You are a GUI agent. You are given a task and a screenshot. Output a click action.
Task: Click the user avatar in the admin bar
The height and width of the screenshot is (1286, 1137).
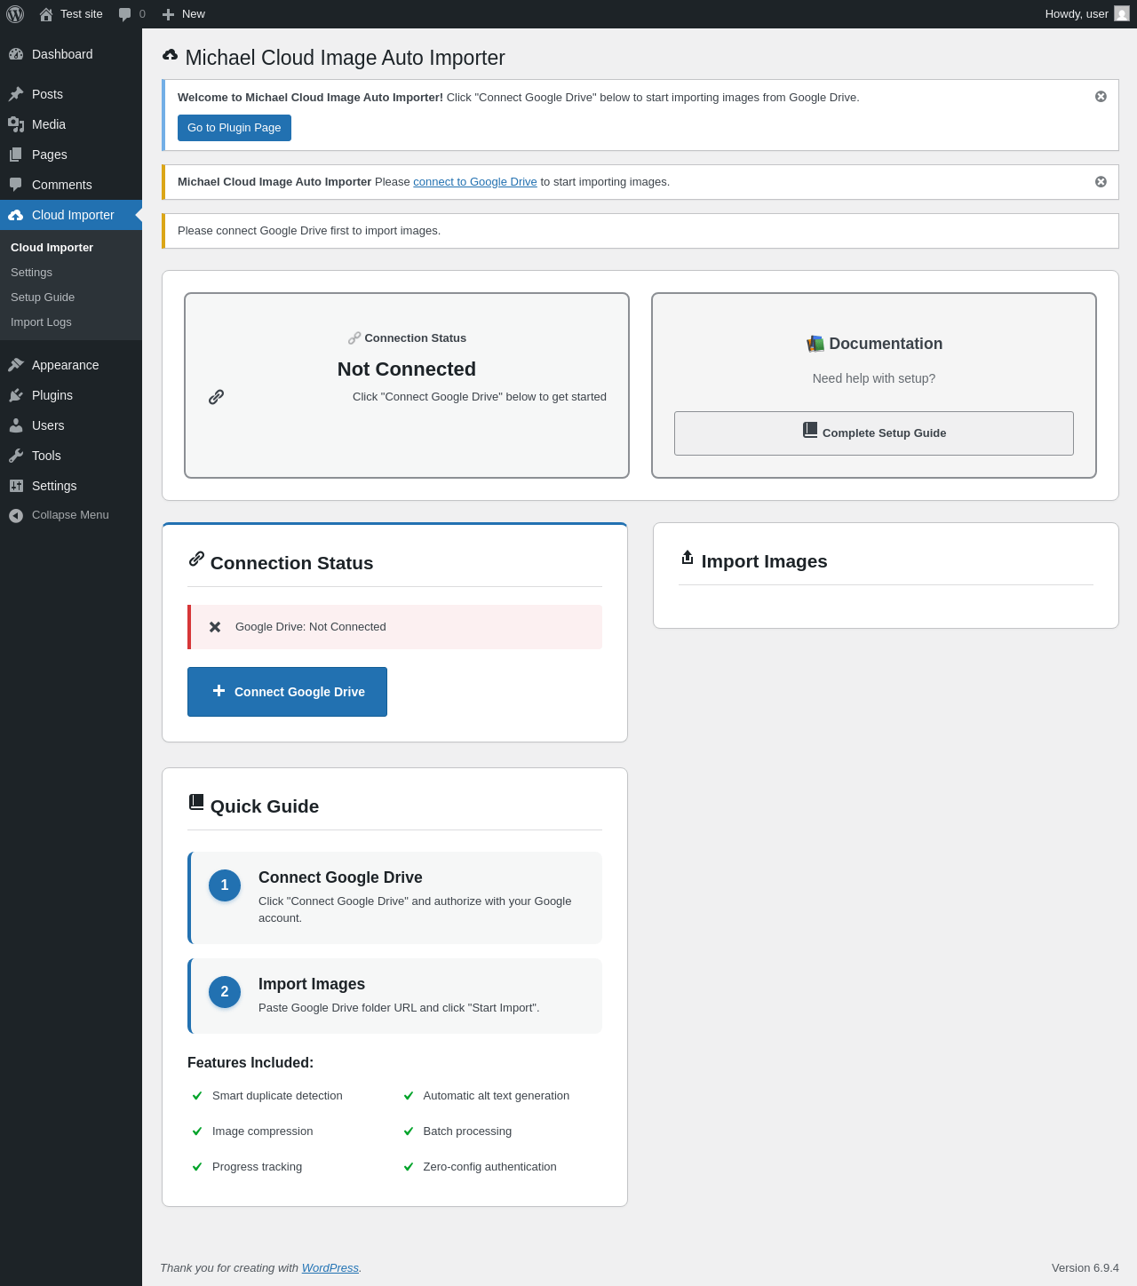point(1122,14)
